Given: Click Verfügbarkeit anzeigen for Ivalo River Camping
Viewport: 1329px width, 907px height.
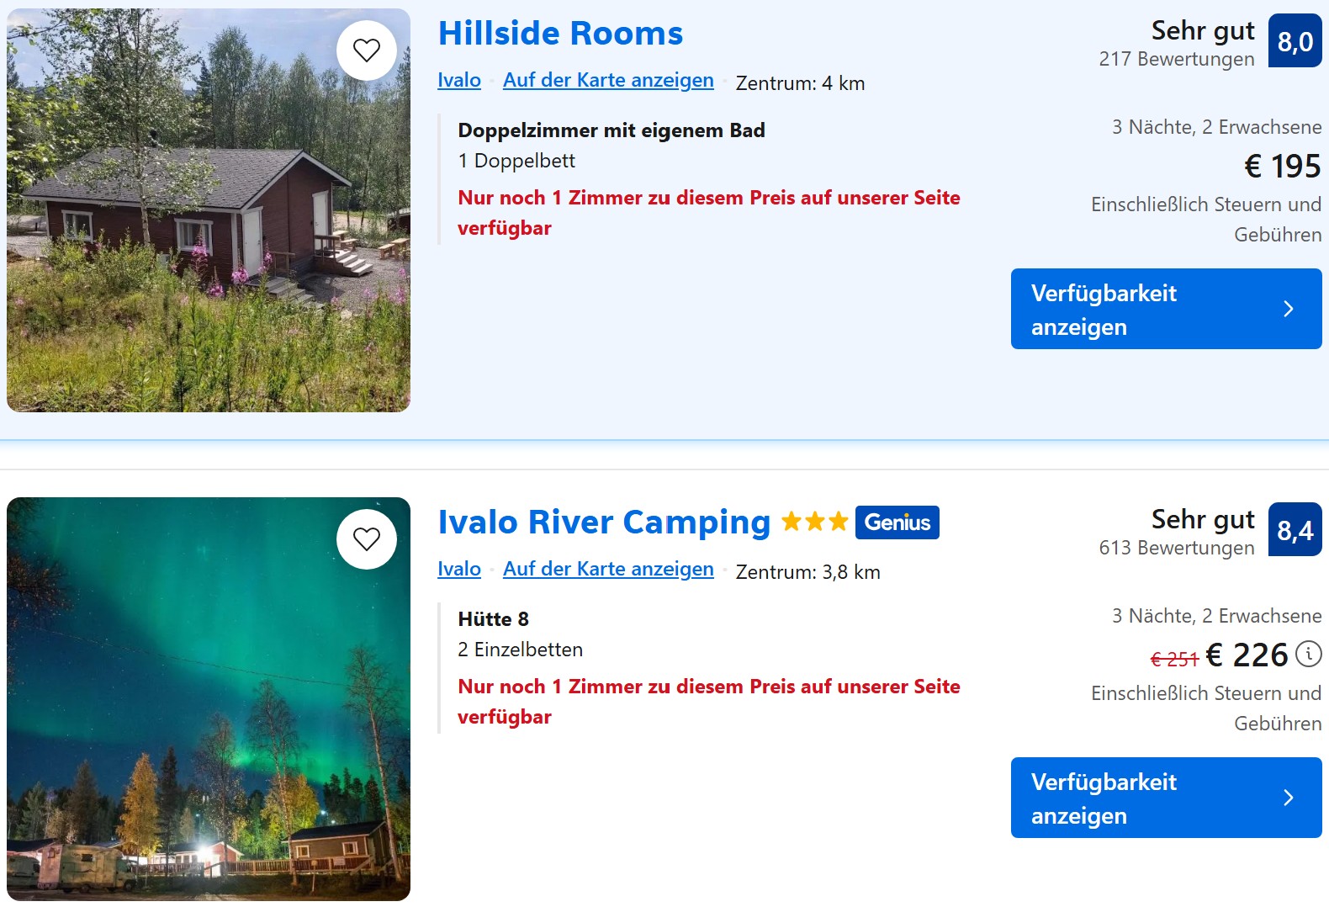Looking at the screenshot, I should click(x=1167, y=798).
